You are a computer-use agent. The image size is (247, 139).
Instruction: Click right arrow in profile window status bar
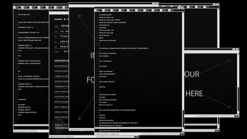(99, 137)
